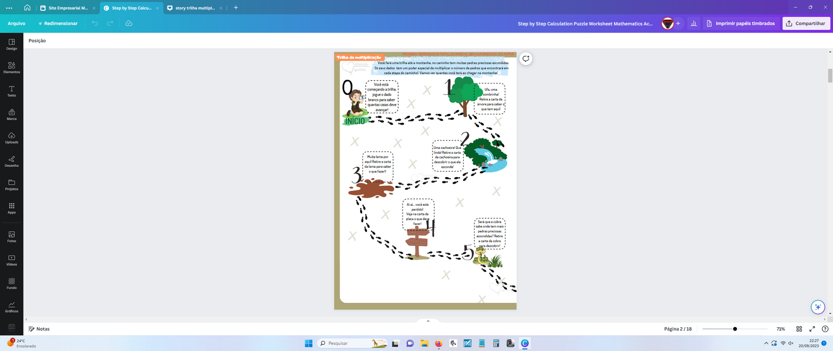Open the Elementos panel in sidebar
The width and height of the screenshot is (833, 351).
tap(11, 68)
